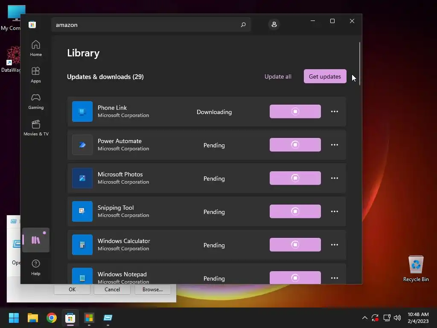
Task: Open more options for Phone Link
Action: (335, 111)
